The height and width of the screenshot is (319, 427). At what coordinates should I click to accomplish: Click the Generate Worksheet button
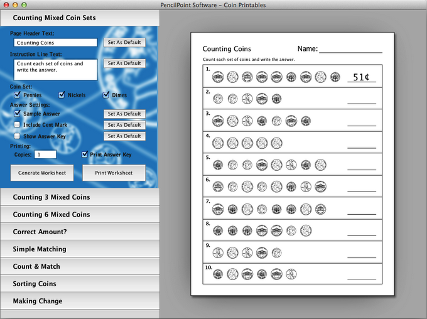tap(42, 173)
